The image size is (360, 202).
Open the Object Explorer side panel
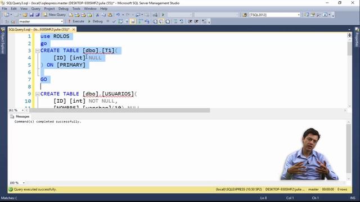tap(3, 40)
